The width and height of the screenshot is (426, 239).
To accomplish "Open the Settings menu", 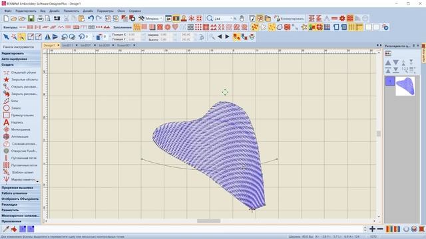I will click(x=105, y=11).
